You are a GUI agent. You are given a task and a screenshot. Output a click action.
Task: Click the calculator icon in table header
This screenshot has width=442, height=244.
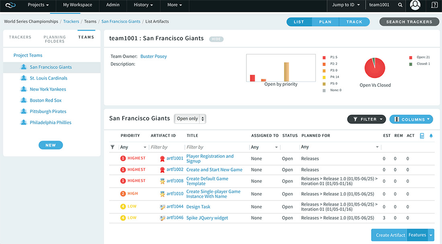pos(422,136)
